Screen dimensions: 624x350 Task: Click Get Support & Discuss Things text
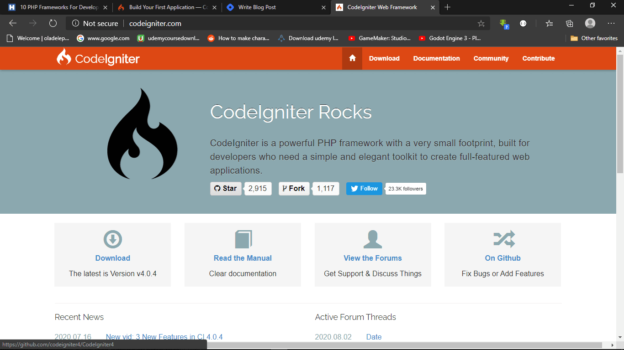click(373, 274)
